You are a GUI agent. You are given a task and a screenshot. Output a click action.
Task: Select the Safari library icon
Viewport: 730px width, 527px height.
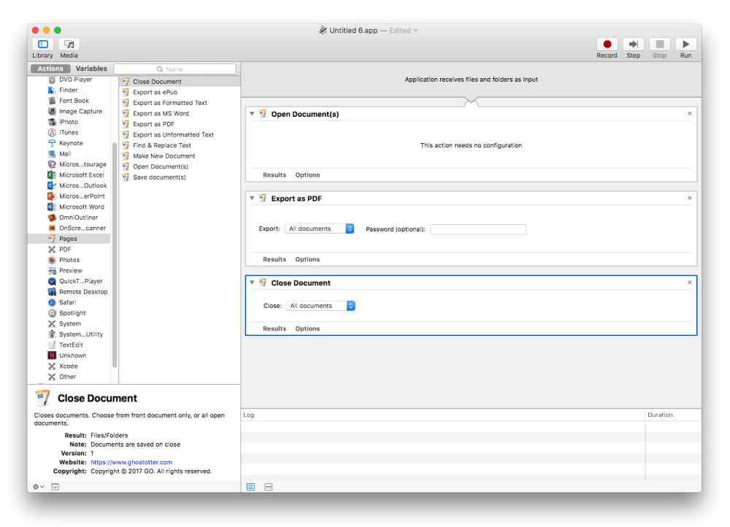click(52, 303)
